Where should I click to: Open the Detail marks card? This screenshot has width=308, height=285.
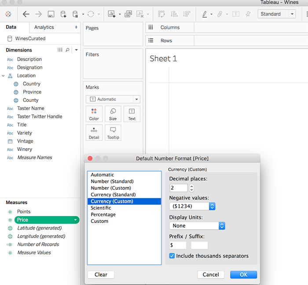[94, 133]
